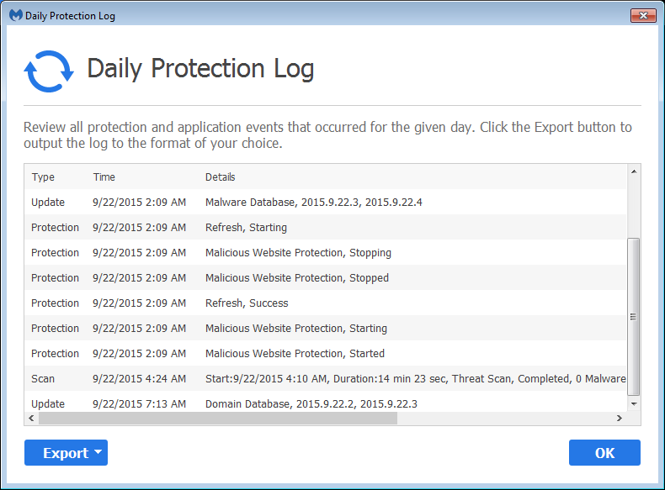Select the Refresh, Starting log row
Viewport: 665px width, 490px height.
tap(246, 228)
